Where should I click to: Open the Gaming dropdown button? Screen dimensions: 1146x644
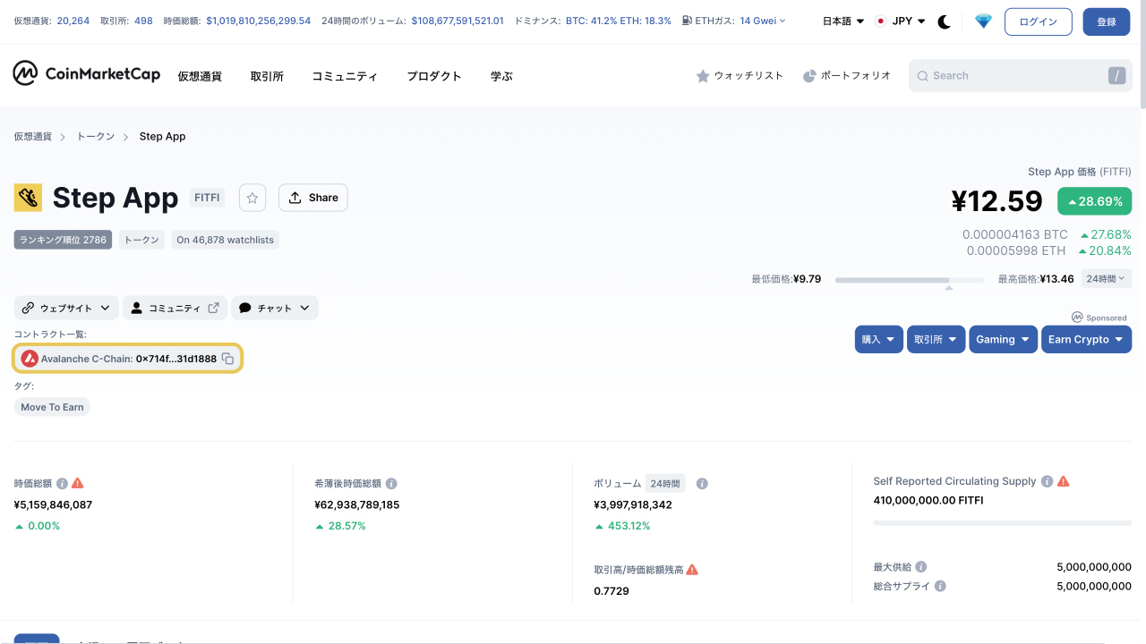(1004, 340)
